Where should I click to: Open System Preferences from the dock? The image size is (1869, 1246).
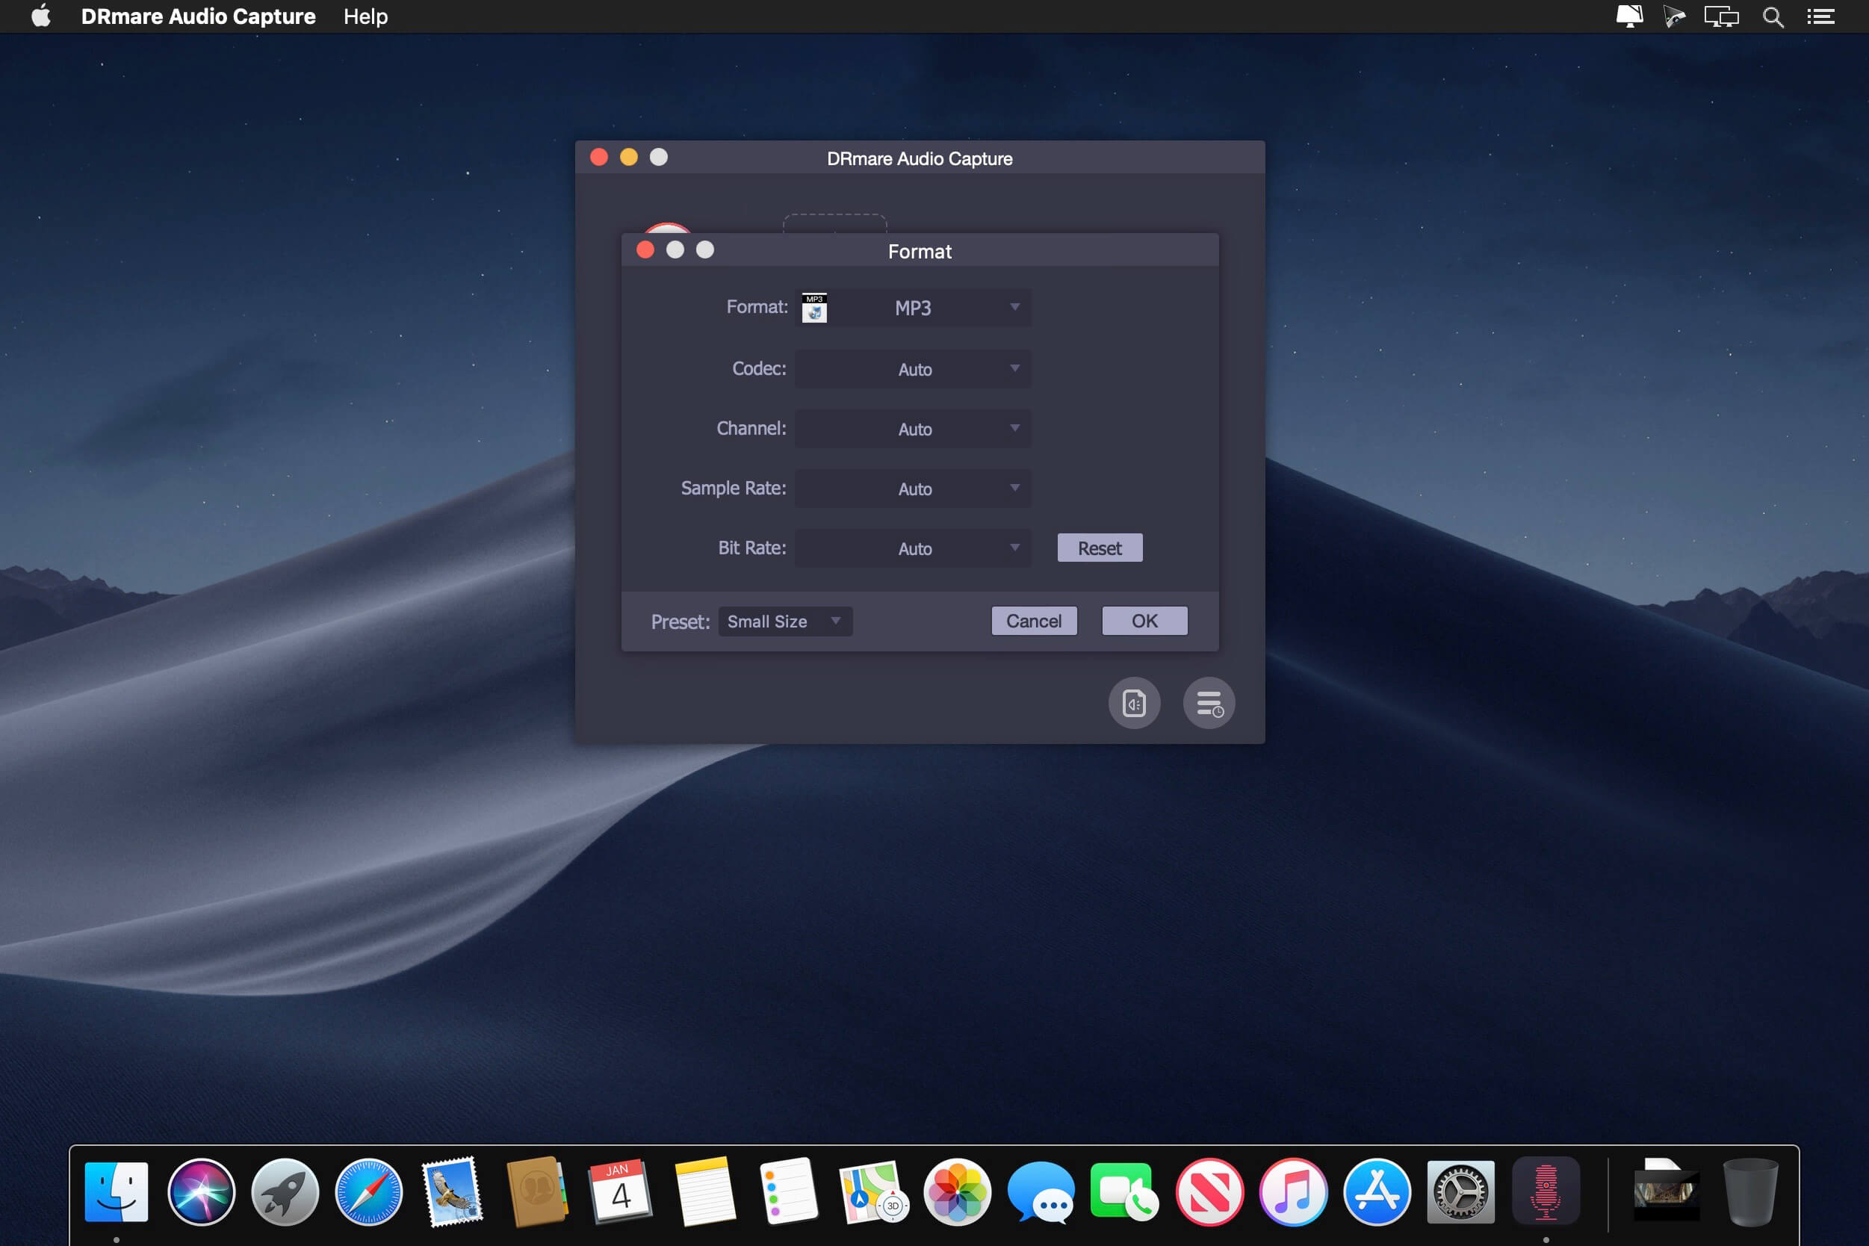point(1460,1191)
